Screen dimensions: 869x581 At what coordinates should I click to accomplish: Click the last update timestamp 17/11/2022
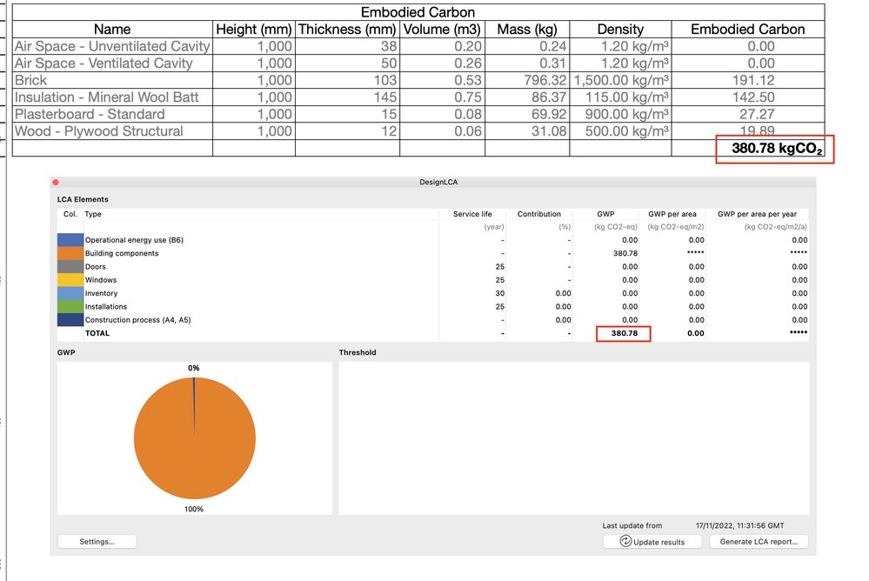coord(740,525)
